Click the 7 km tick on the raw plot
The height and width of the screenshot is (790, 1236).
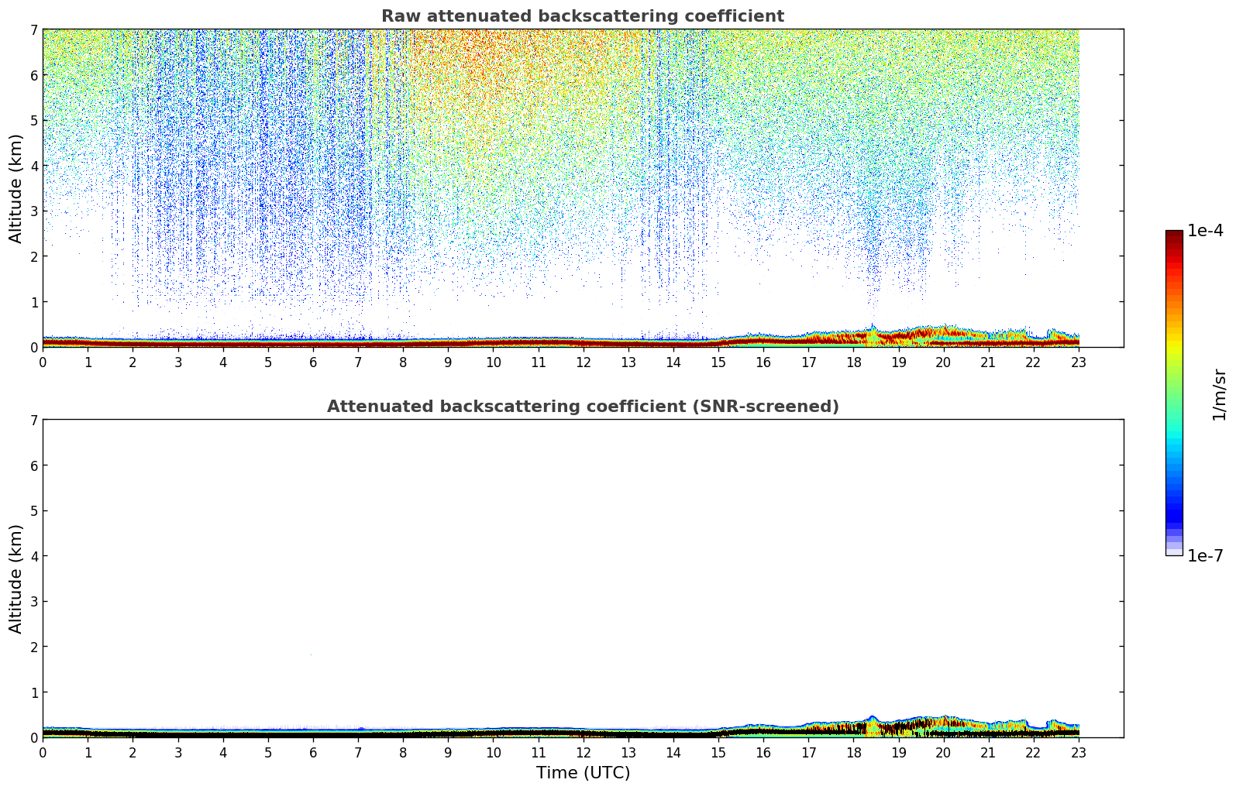pyautogui.click(x=34, y=29)
